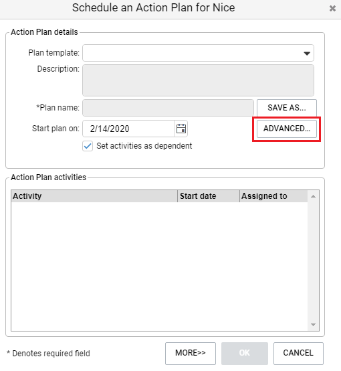Close the Schedule an Action Plan dialog
Viewport: 341px width, 371px height.
click(x=332, y=9)
